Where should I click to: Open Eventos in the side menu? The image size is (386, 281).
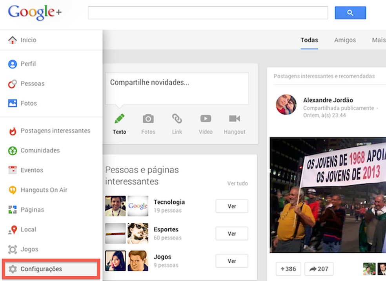(31, 170)
